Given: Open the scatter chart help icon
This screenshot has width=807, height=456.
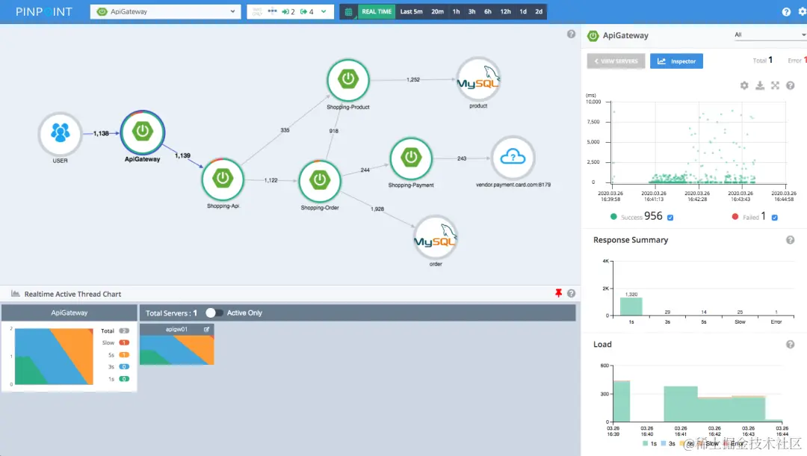Looking at the screenshot, I should point(791,85).
